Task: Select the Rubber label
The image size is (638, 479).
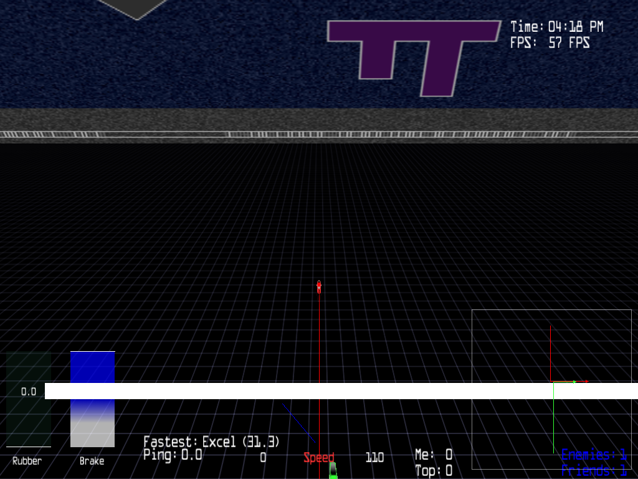Action: click(x=27, y=461)
